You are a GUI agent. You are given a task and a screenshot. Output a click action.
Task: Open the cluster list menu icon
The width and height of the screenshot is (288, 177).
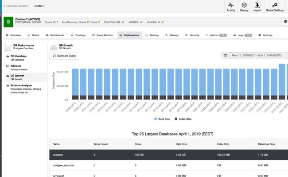point(285,22)
